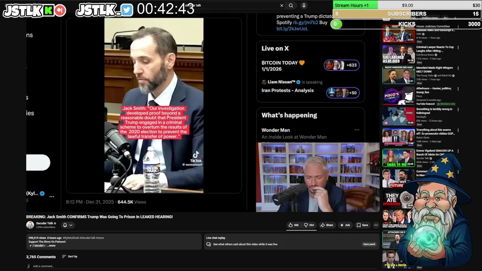Open the EMMA VS IDIOTS thumbnail
The image size is (482, 271).
398,158
